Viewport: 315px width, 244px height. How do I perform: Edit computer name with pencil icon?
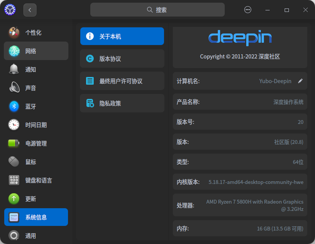coord(300,81)
